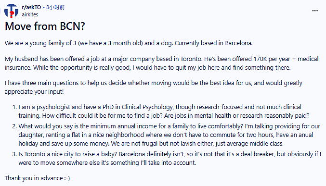The height and width of the screenshot is (186, 326).
Task: Click the paragraph about young family of 3
Action: [129, 43]
